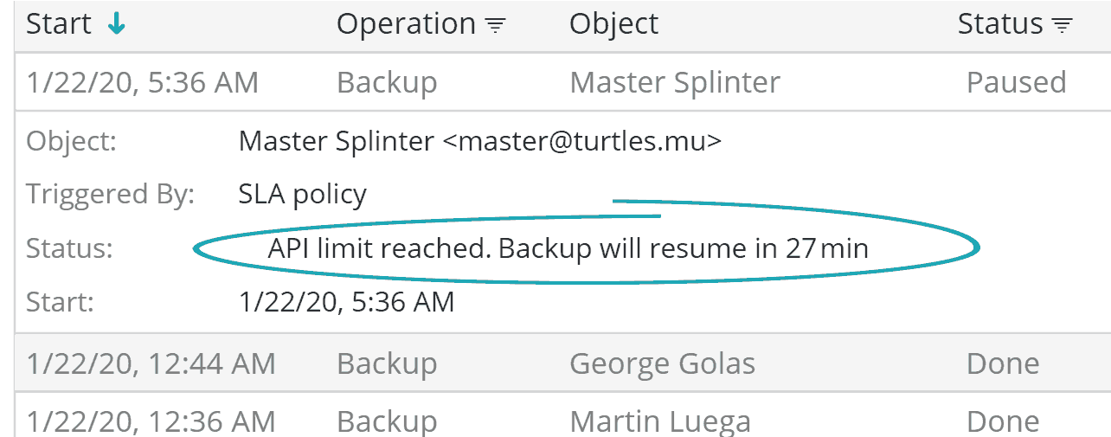
Task: Open the Status column filter icon
Action: tap(1062, 26)
